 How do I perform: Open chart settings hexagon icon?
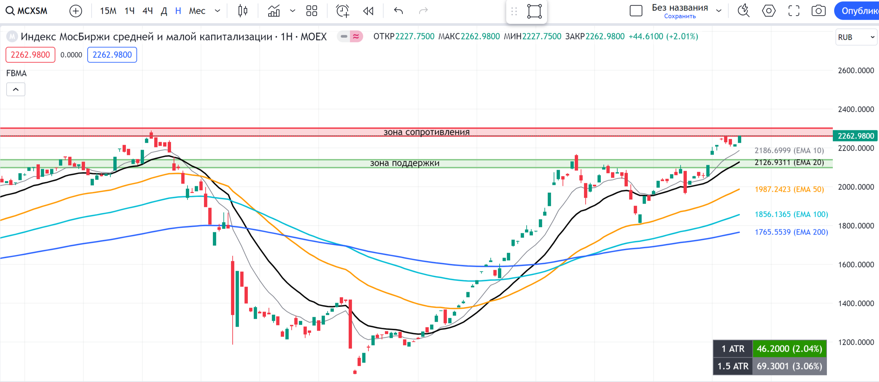(769, 11)
